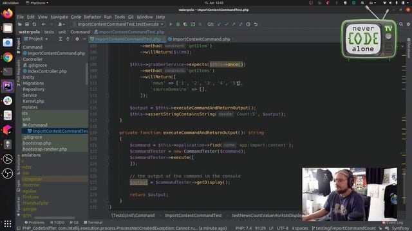Click the PhpStorm icon in the dock
412x231 pixels.
coord(8,86)
